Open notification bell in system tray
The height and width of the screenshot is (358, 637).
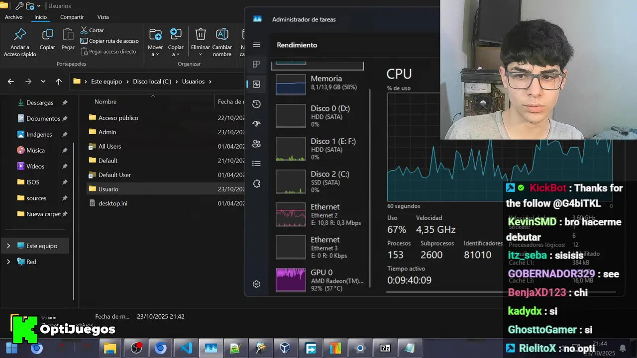[x=622, y=348]
